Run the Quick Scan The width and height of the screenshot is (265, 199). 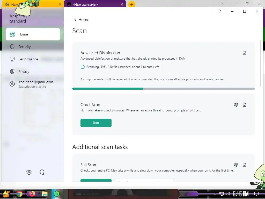96,123
